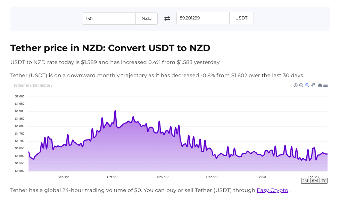Activate the selection zoom magnifier tool
This screenshot has width=339, height=200.
click(x=307, y=85)
